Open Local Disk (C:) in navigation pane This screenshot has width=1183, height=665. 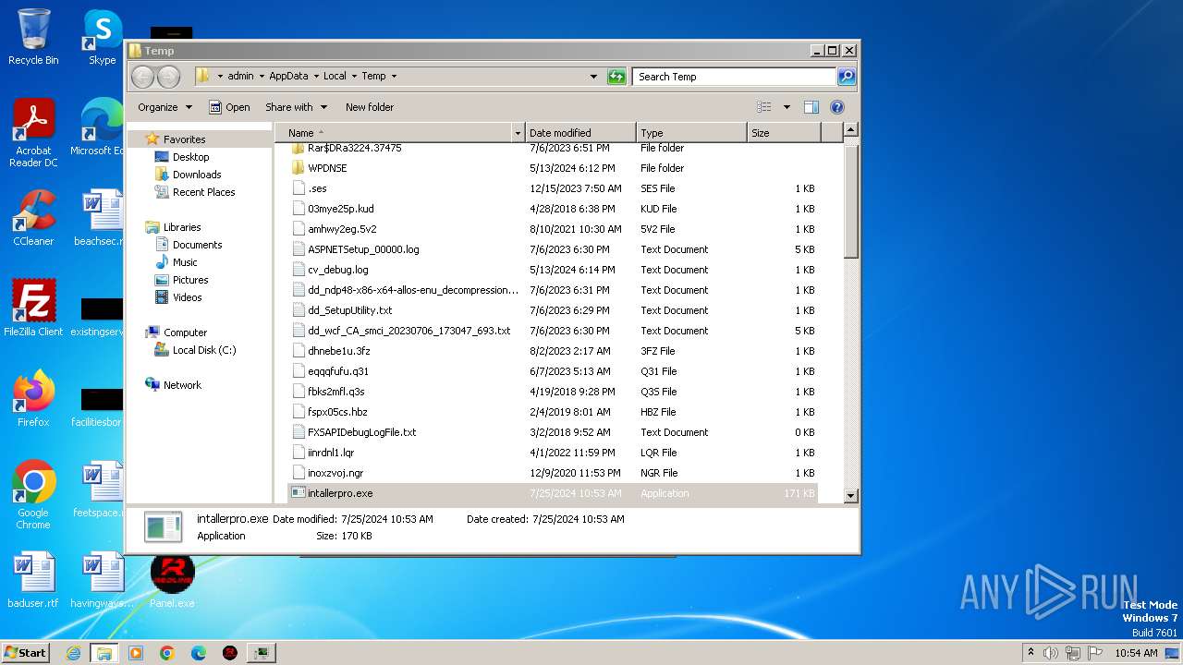(203, 350)
